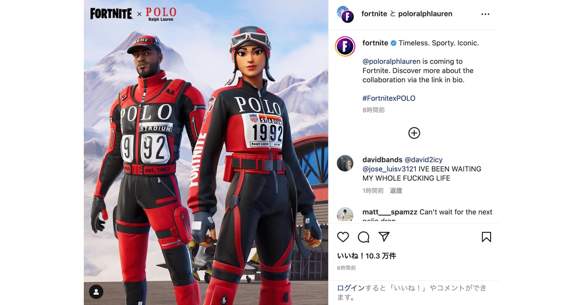Open davidbands' profile picture
583x305 pixels.
coord(345,163)
